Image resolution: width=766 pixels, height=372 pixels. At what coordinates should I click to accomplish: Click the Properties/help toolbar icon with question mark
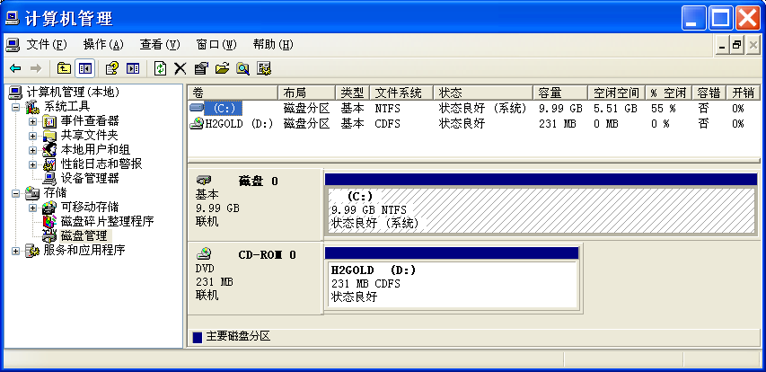[112, 68]
